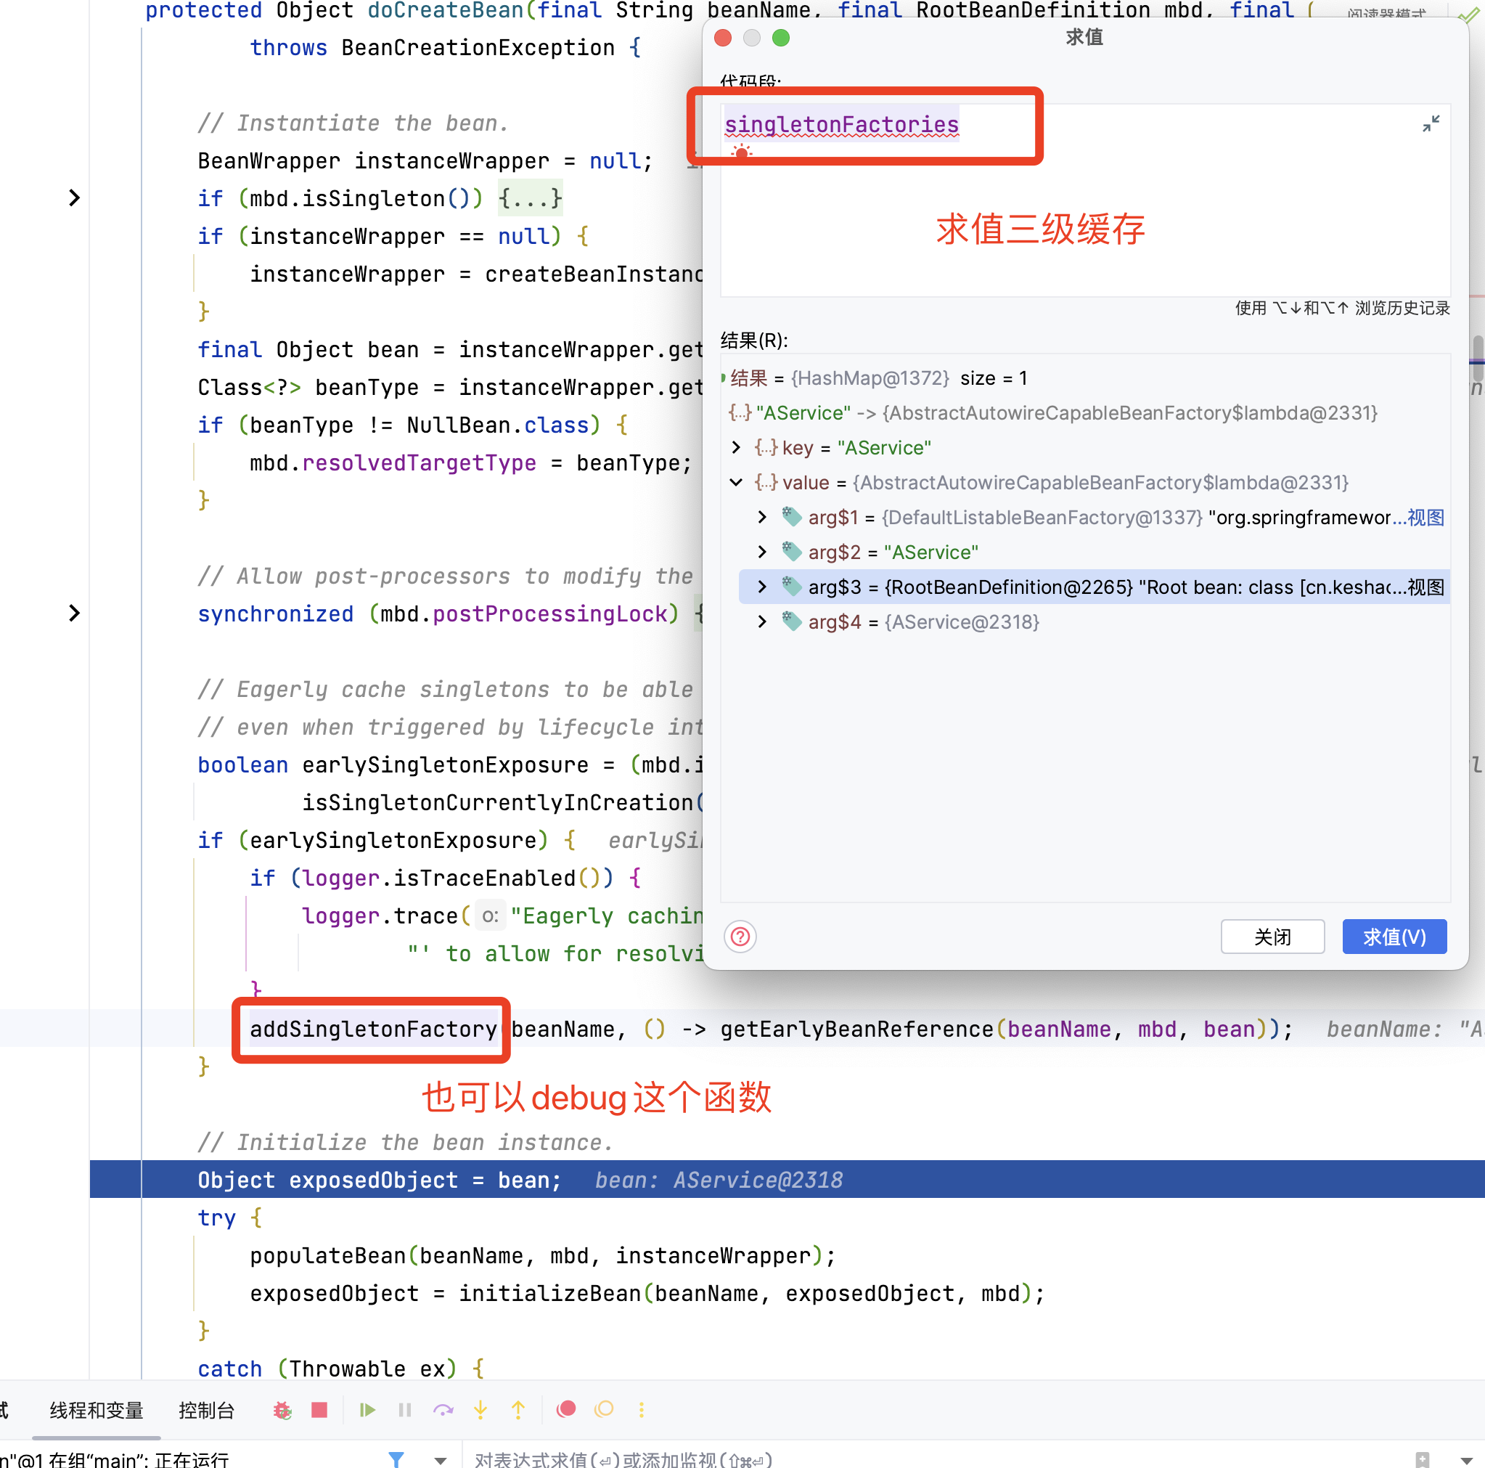
Task: Expand the key = "AService" node
Action: pyautogui.click(x=737, y=447)
